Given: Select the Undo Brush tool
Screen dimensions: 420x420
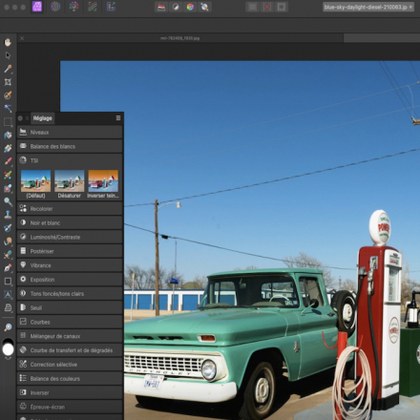Looking at the screenshot, I should pyautogui.click(x=8, y=228).
